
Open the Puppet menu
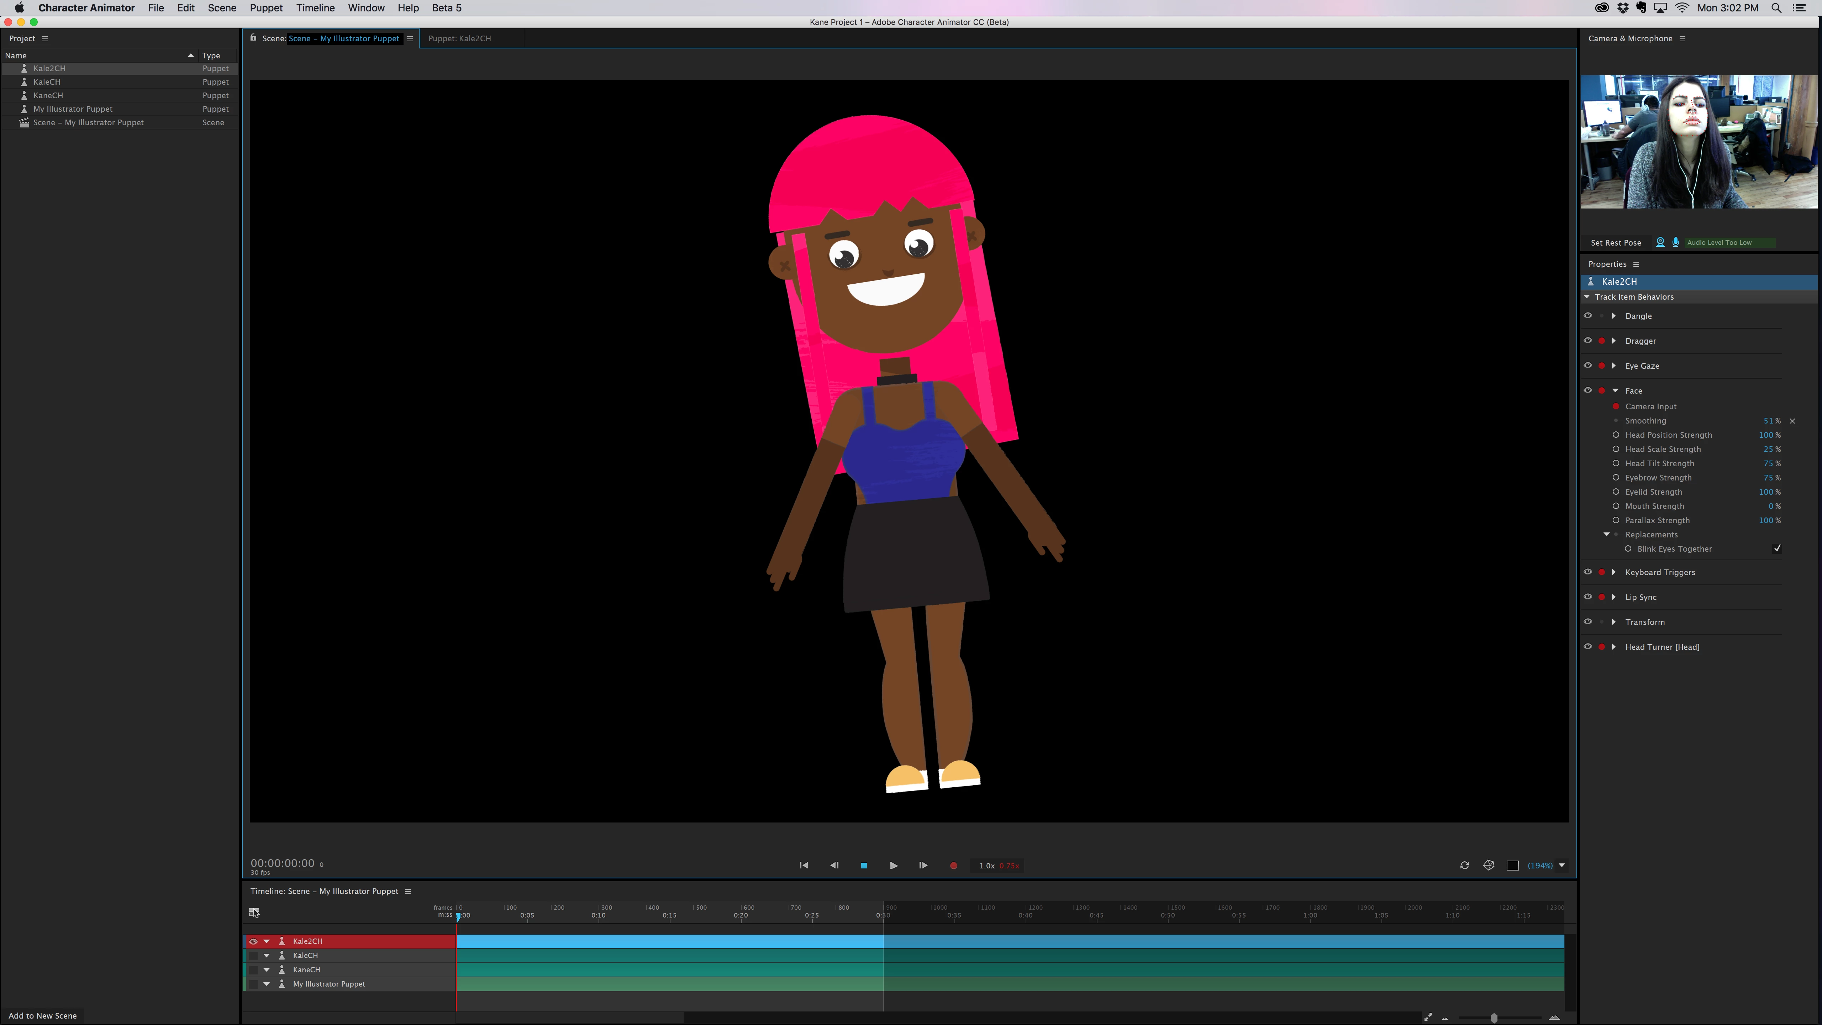click(x=266, y=8)
